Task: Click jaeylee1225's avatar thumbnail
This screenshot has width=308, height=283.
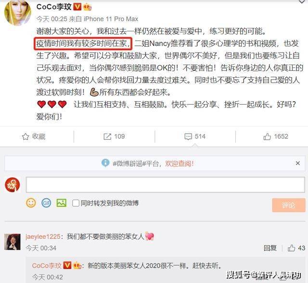Action: [13, 242]
